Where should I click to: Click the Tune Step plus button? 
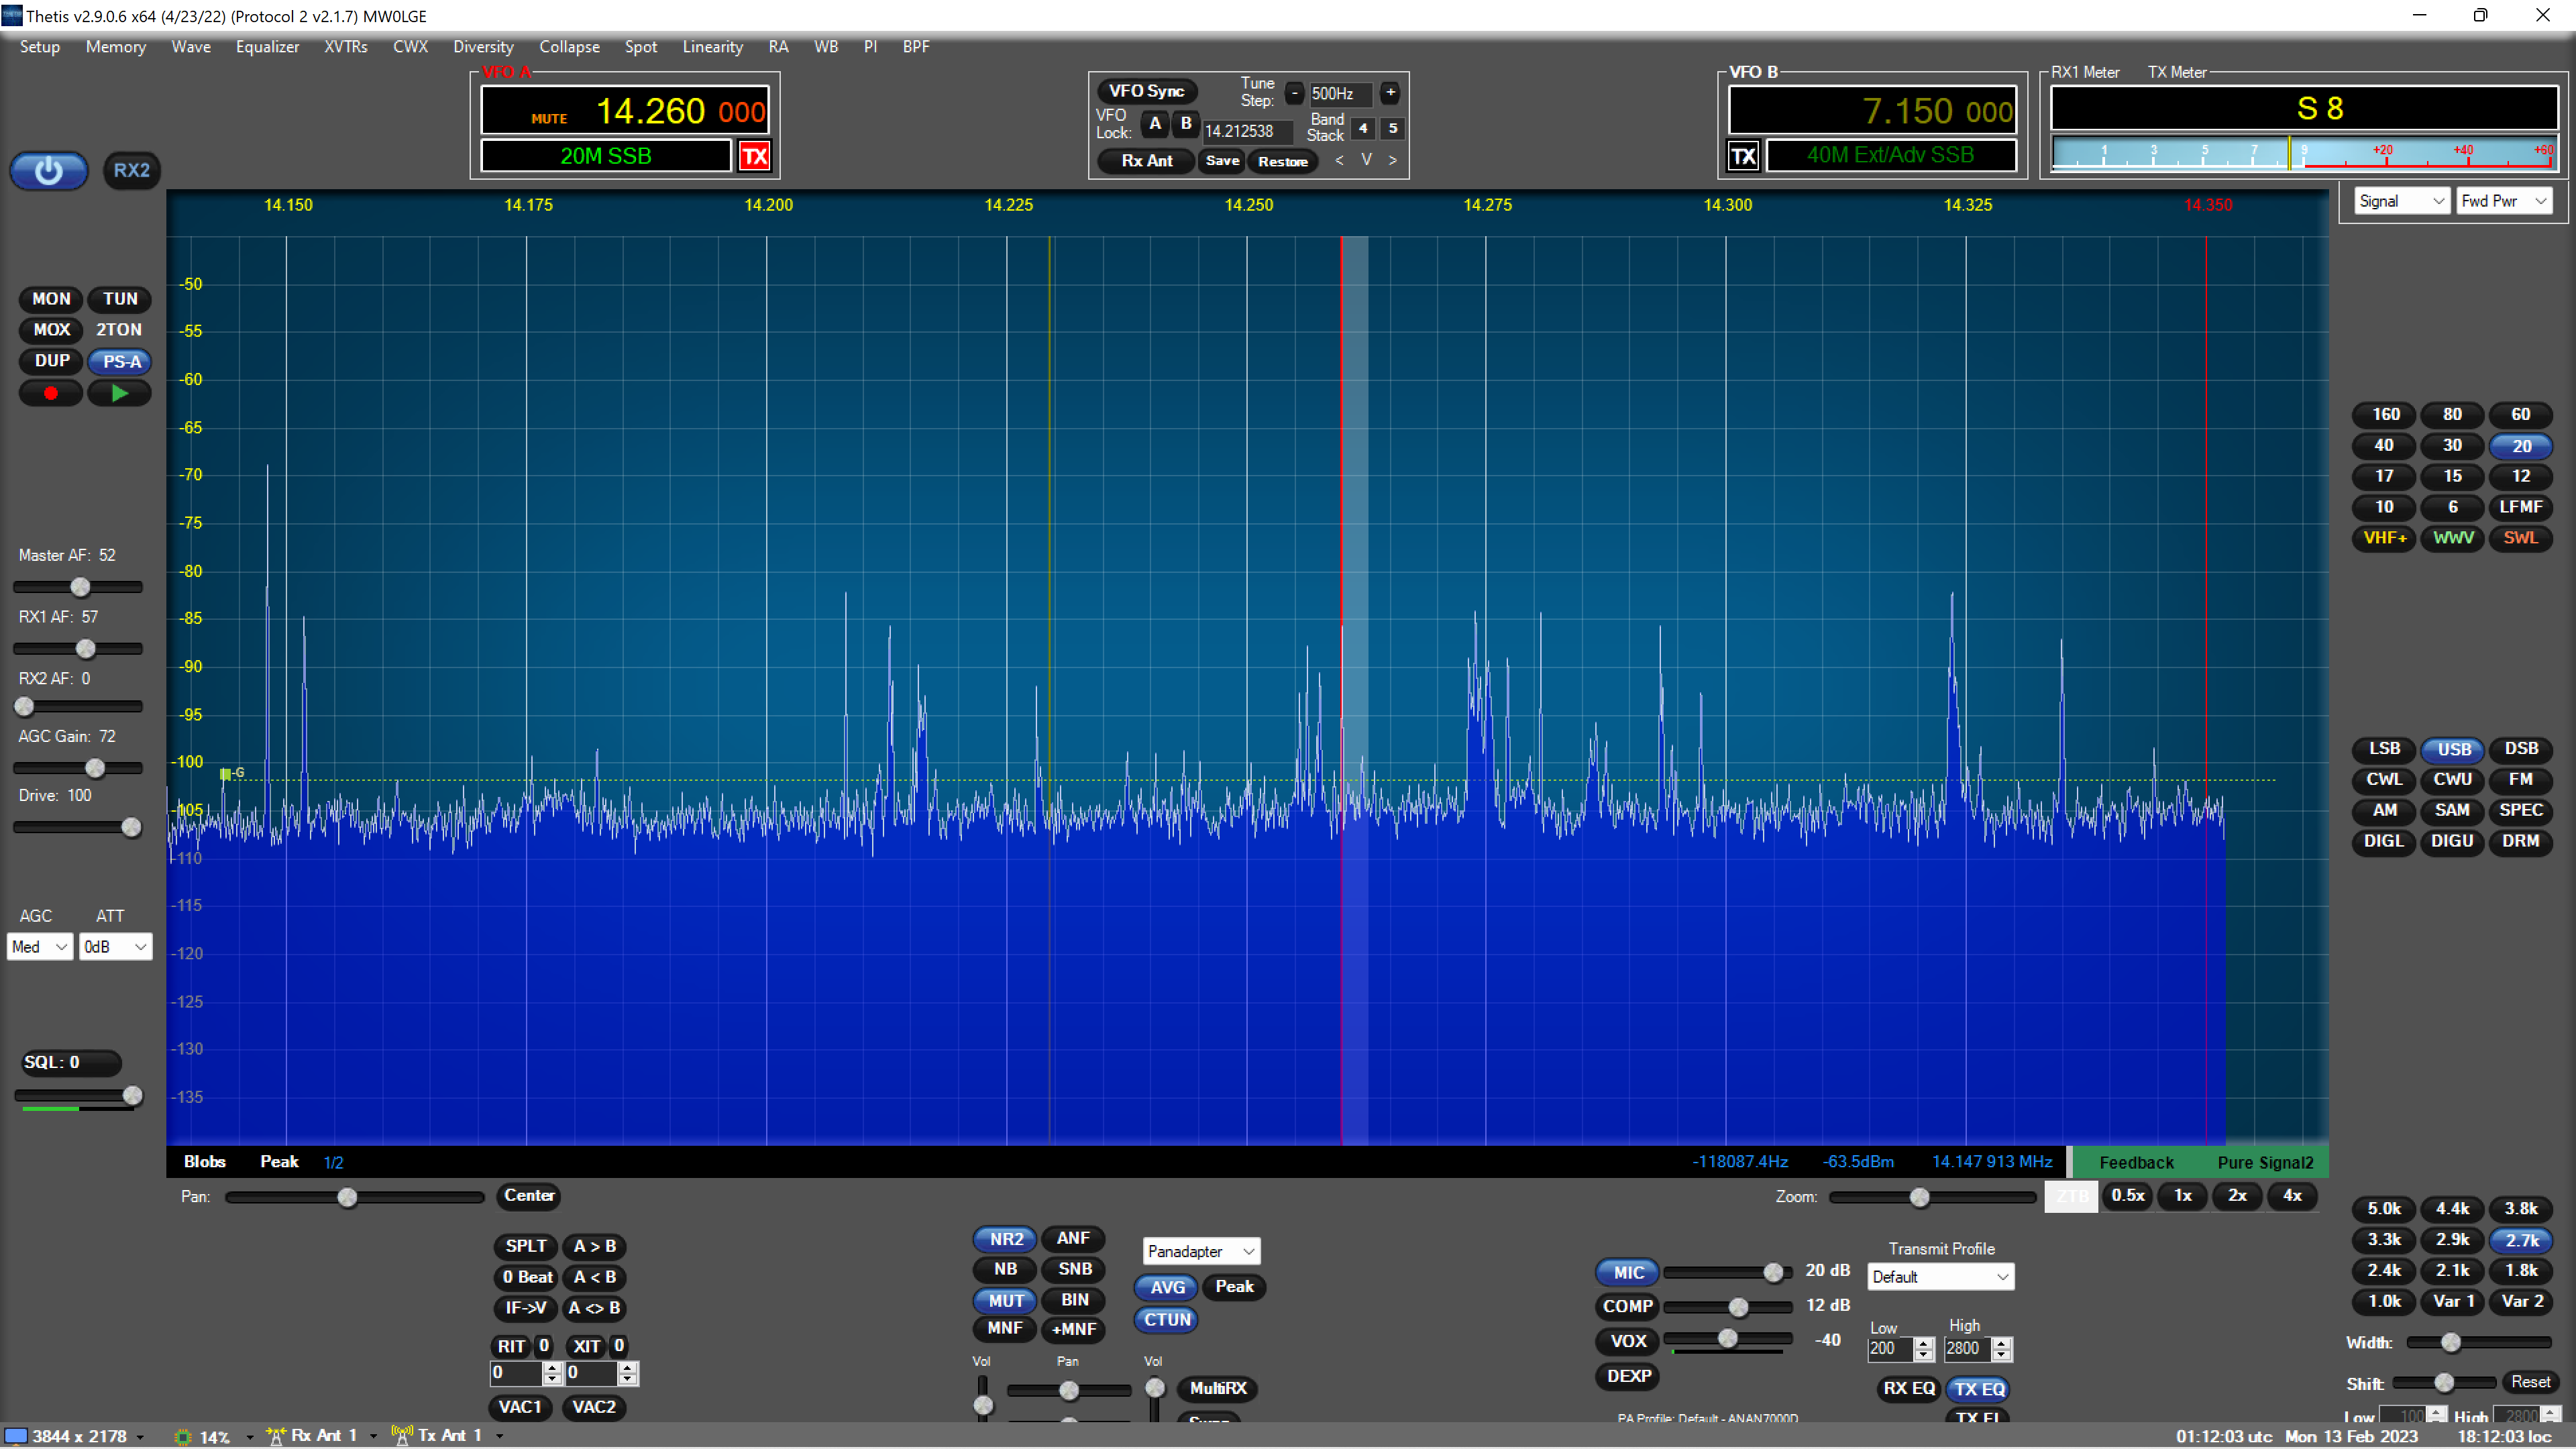click(1390, 93)
